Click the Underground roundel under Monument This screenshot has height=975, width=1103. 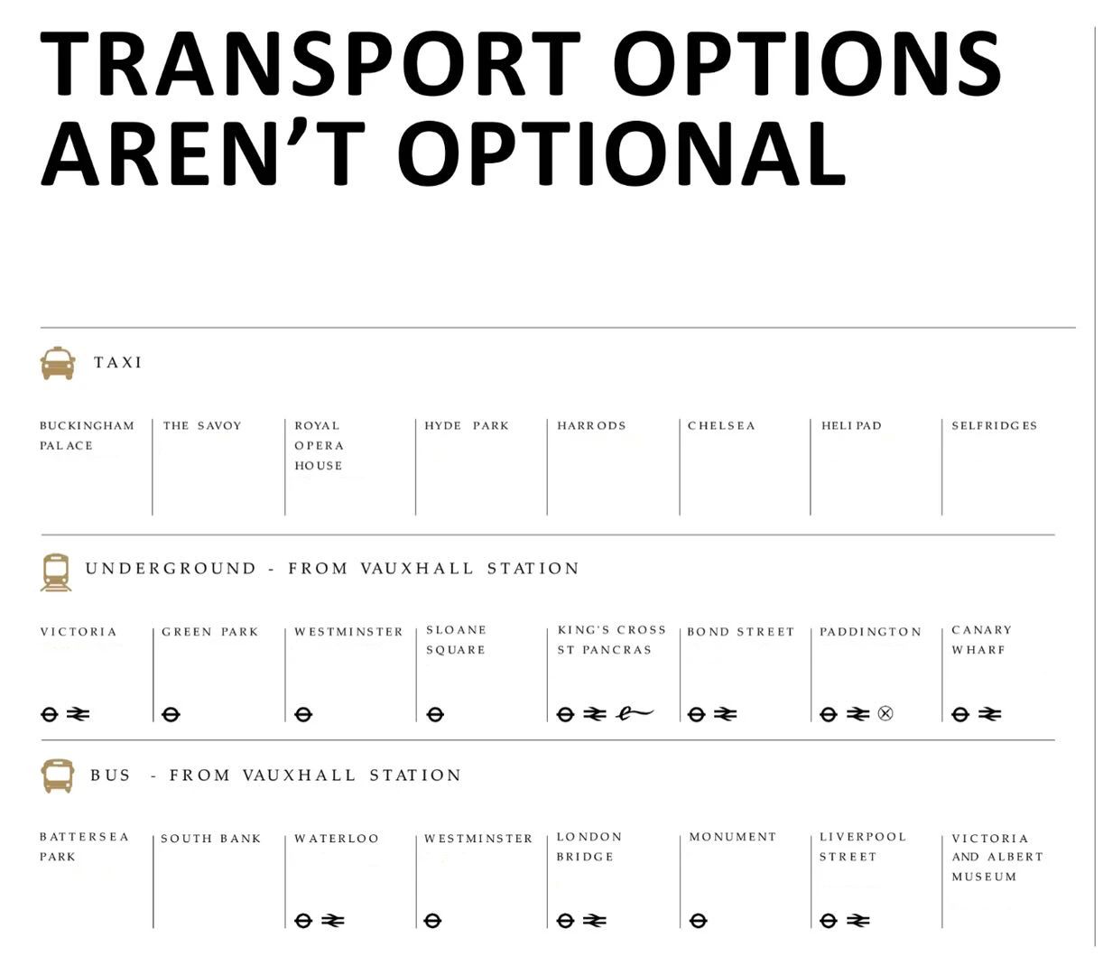[698, 921]
